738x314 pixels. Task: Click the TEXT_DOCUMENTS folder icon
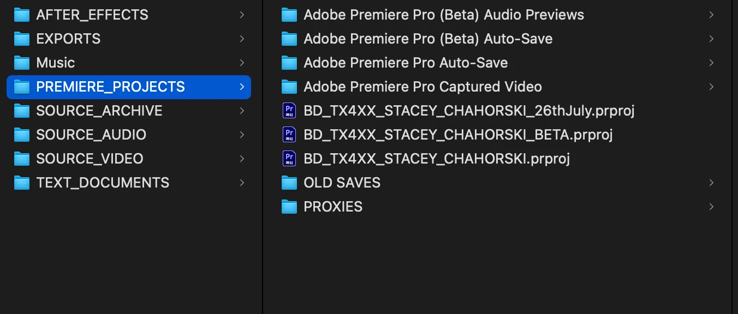(22, 183)
